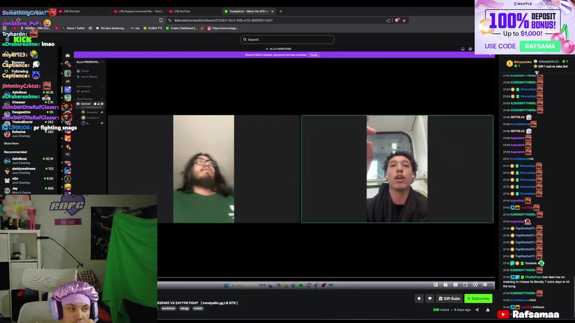
Task: Open xQc's channel in Recommended
Action: click(x=29, y=180)
